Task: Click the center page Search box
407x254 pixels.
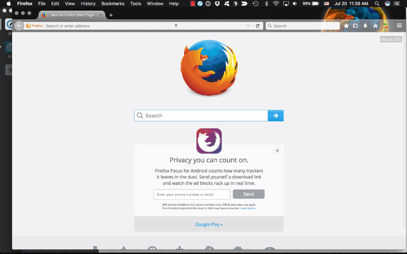Action: pos(201,116)
